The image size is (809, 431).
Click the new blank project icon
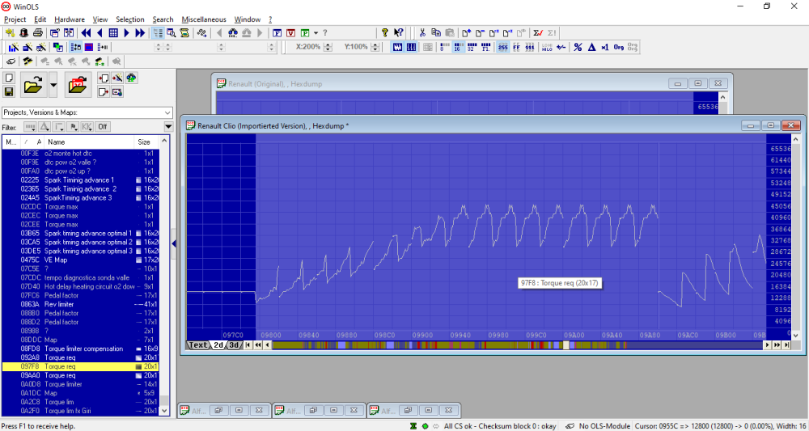[x=9, y=78]
